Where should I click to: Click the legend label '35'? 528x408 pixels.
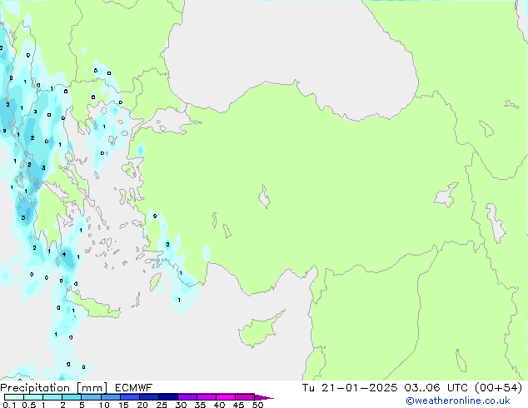[x=200, y=405]
